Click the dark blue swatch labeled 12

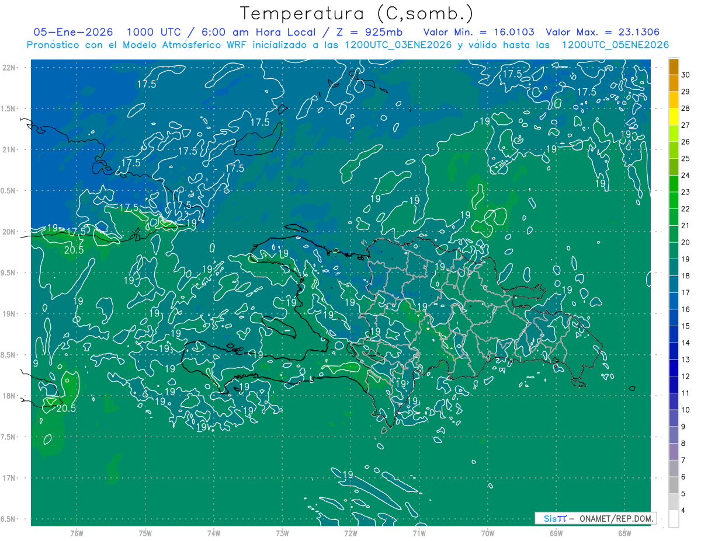tap(674, 368)
